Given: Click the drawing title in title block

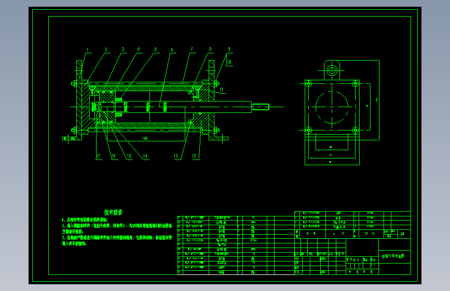Looking at the screenshot, I should coord(393,256).
